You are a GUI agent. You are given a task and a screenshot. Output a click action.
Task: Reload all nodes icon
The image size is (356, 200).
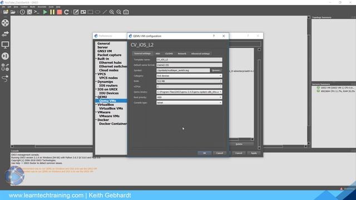click(66, 12)
